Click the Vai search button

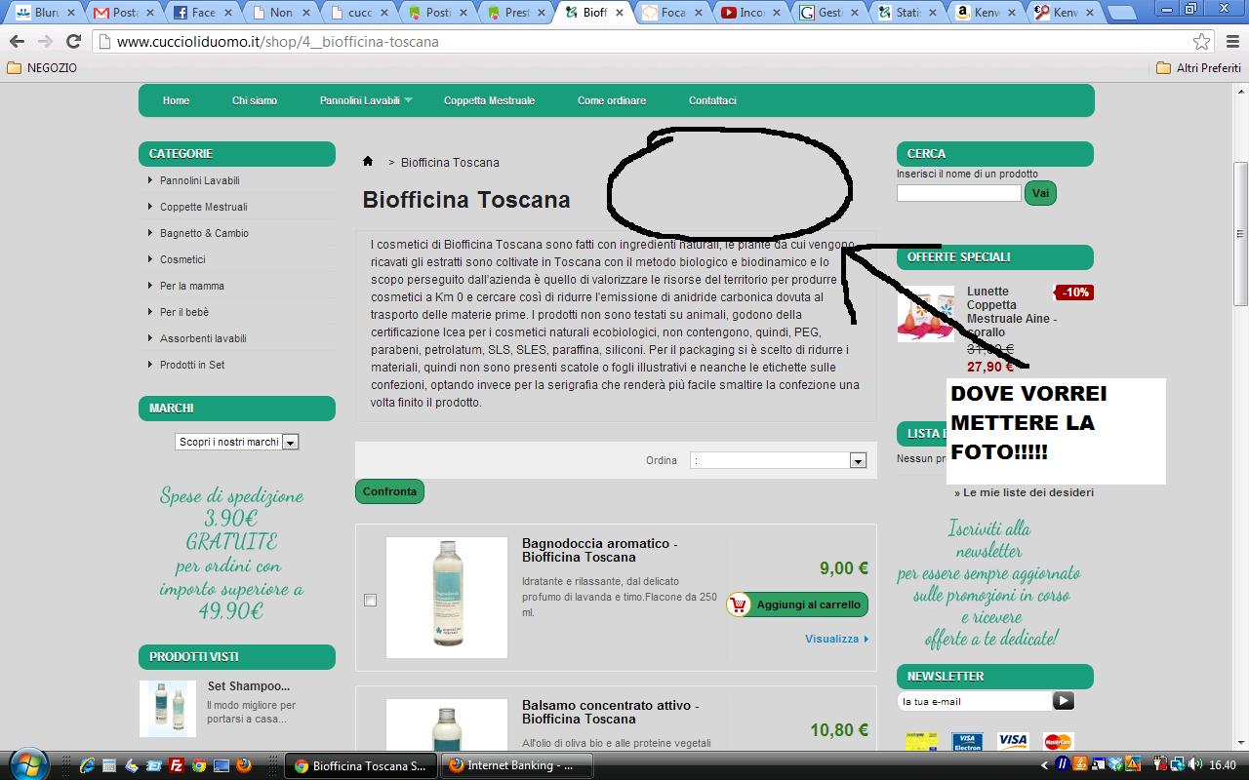(x=1040, y=193)
